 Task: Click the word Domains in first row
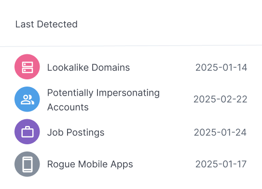tap(110, 67)
